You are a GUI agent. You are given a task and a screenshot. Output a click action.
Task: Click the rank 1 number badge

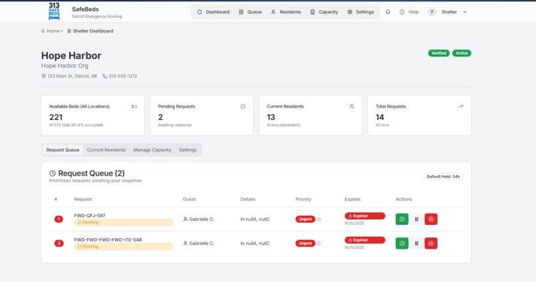coord(59,219)
